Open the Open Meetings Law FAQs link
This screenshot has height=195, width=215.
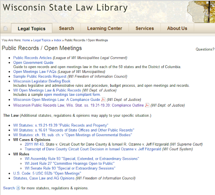pyautogui.click(x=35, y=72)
